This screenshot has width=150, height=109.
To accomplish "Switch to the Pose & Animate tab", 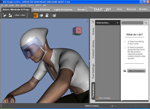I will 42,10.
